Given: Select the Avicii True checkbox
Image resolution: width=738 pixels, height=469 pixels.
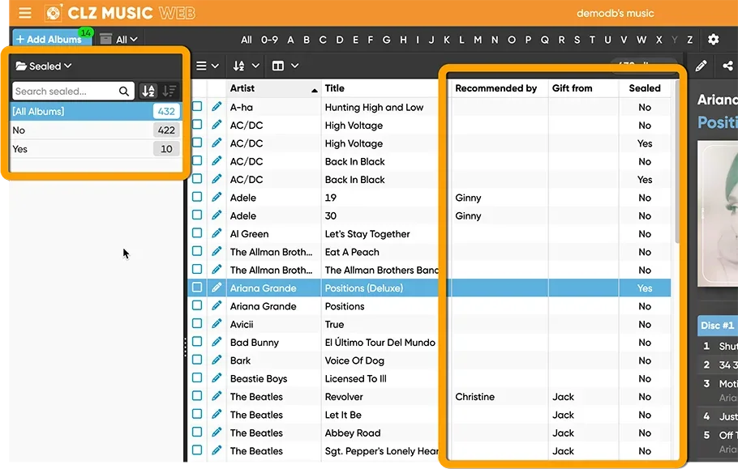Looking at the screenshot, I should tap(197, 323).
